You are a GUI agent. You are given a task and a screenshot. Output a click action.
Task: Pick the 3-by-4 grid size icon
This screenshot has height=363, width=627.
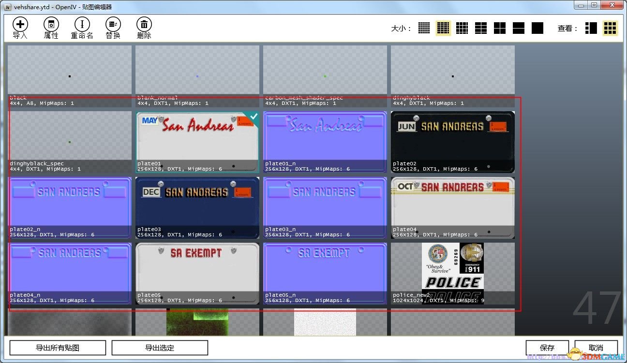tap(462, 28)
